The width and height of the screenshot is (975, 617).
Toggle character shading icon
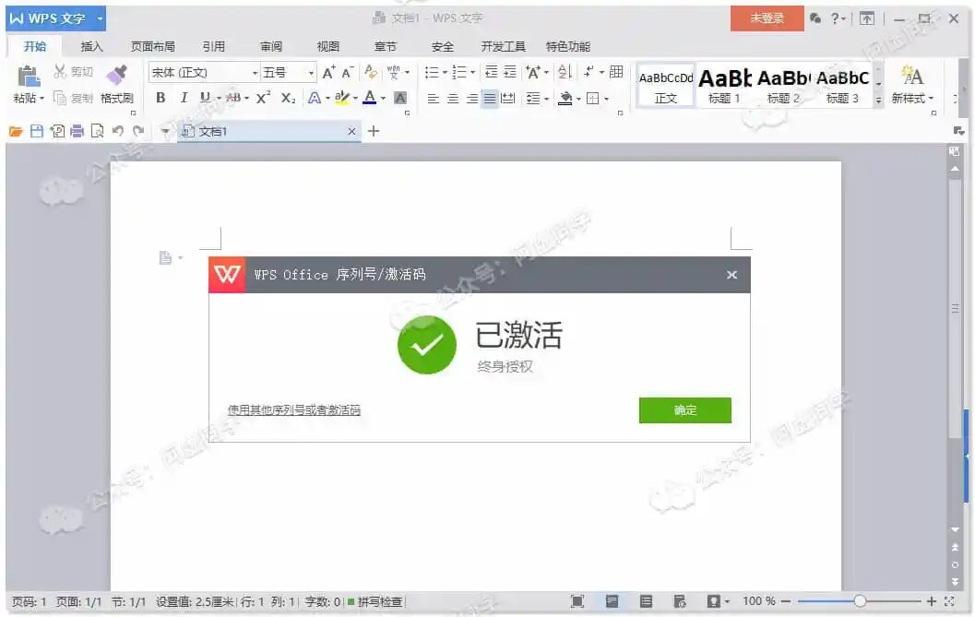point(400,98)
